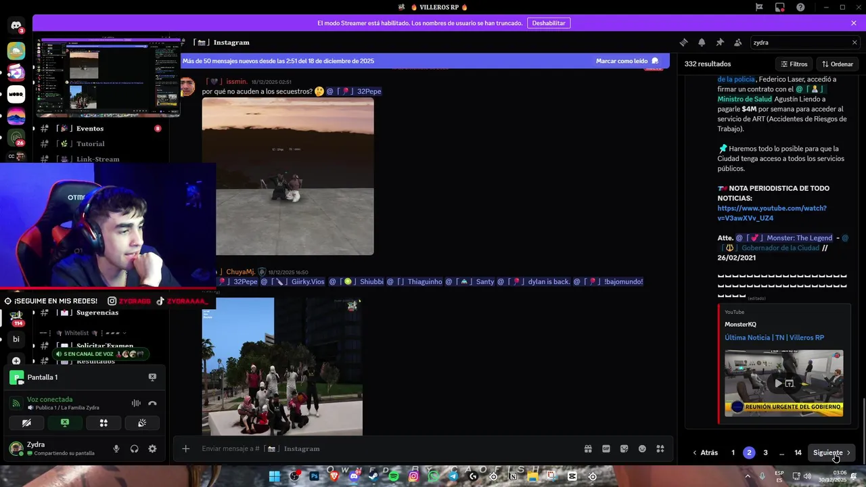Clear the zydra search with X

(x=854, y=42)
